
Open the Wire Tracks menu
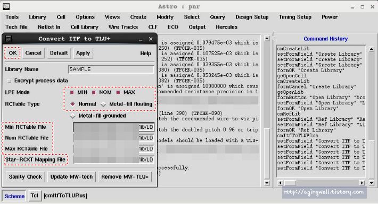(x=123, y=27)
